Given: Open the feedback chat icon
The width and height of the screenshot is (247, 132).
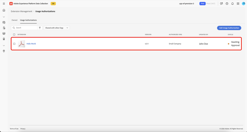Looking at the screenshot, I should [221, 4].
